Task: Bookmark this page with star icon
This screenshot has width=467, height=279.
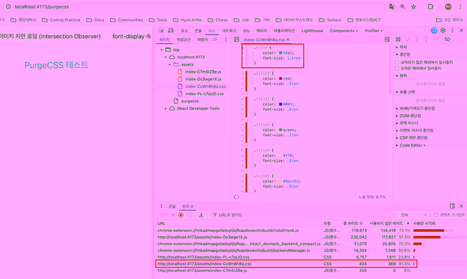Action: [x=413, y=7]
